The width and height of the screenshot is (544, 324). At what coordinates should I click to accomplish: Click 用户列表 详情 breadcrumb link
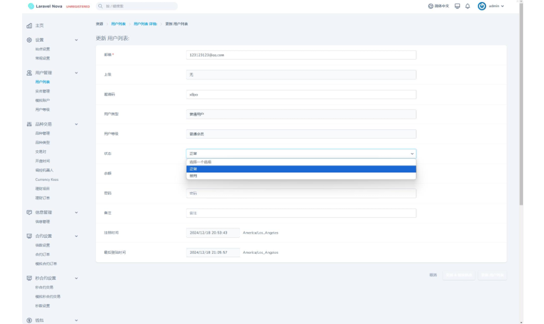click(145, 24)
